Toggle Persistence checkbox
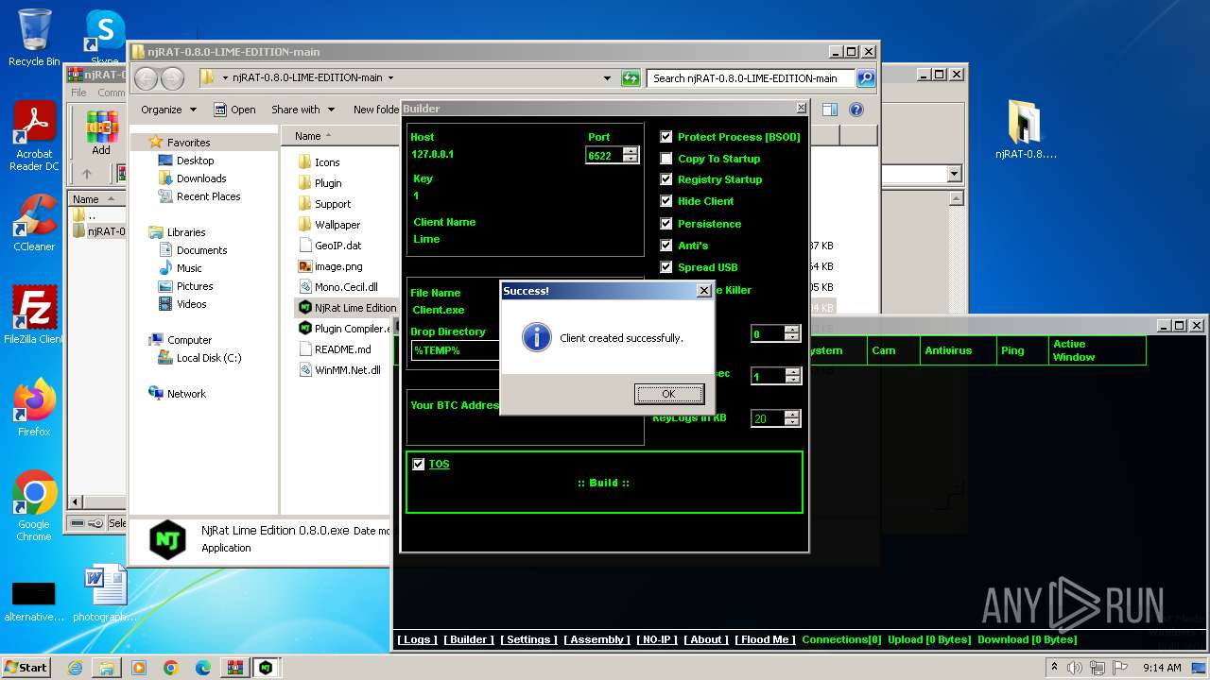This screenshot has height=680, width=1210. (x=666, y=224)
